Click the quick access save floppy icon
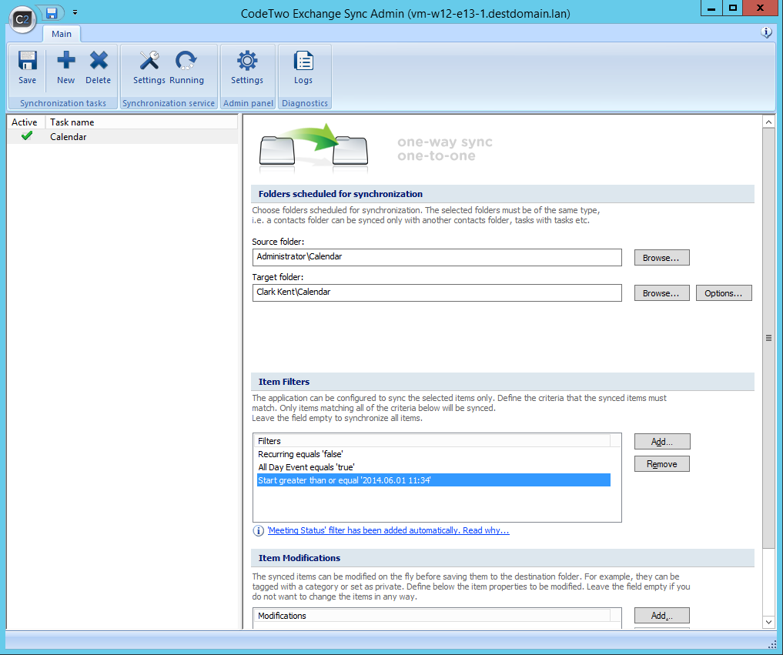783x655 pixels. click(52, 12)
